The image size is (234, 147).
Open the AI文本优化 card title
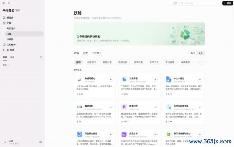(x=179, y=78)
